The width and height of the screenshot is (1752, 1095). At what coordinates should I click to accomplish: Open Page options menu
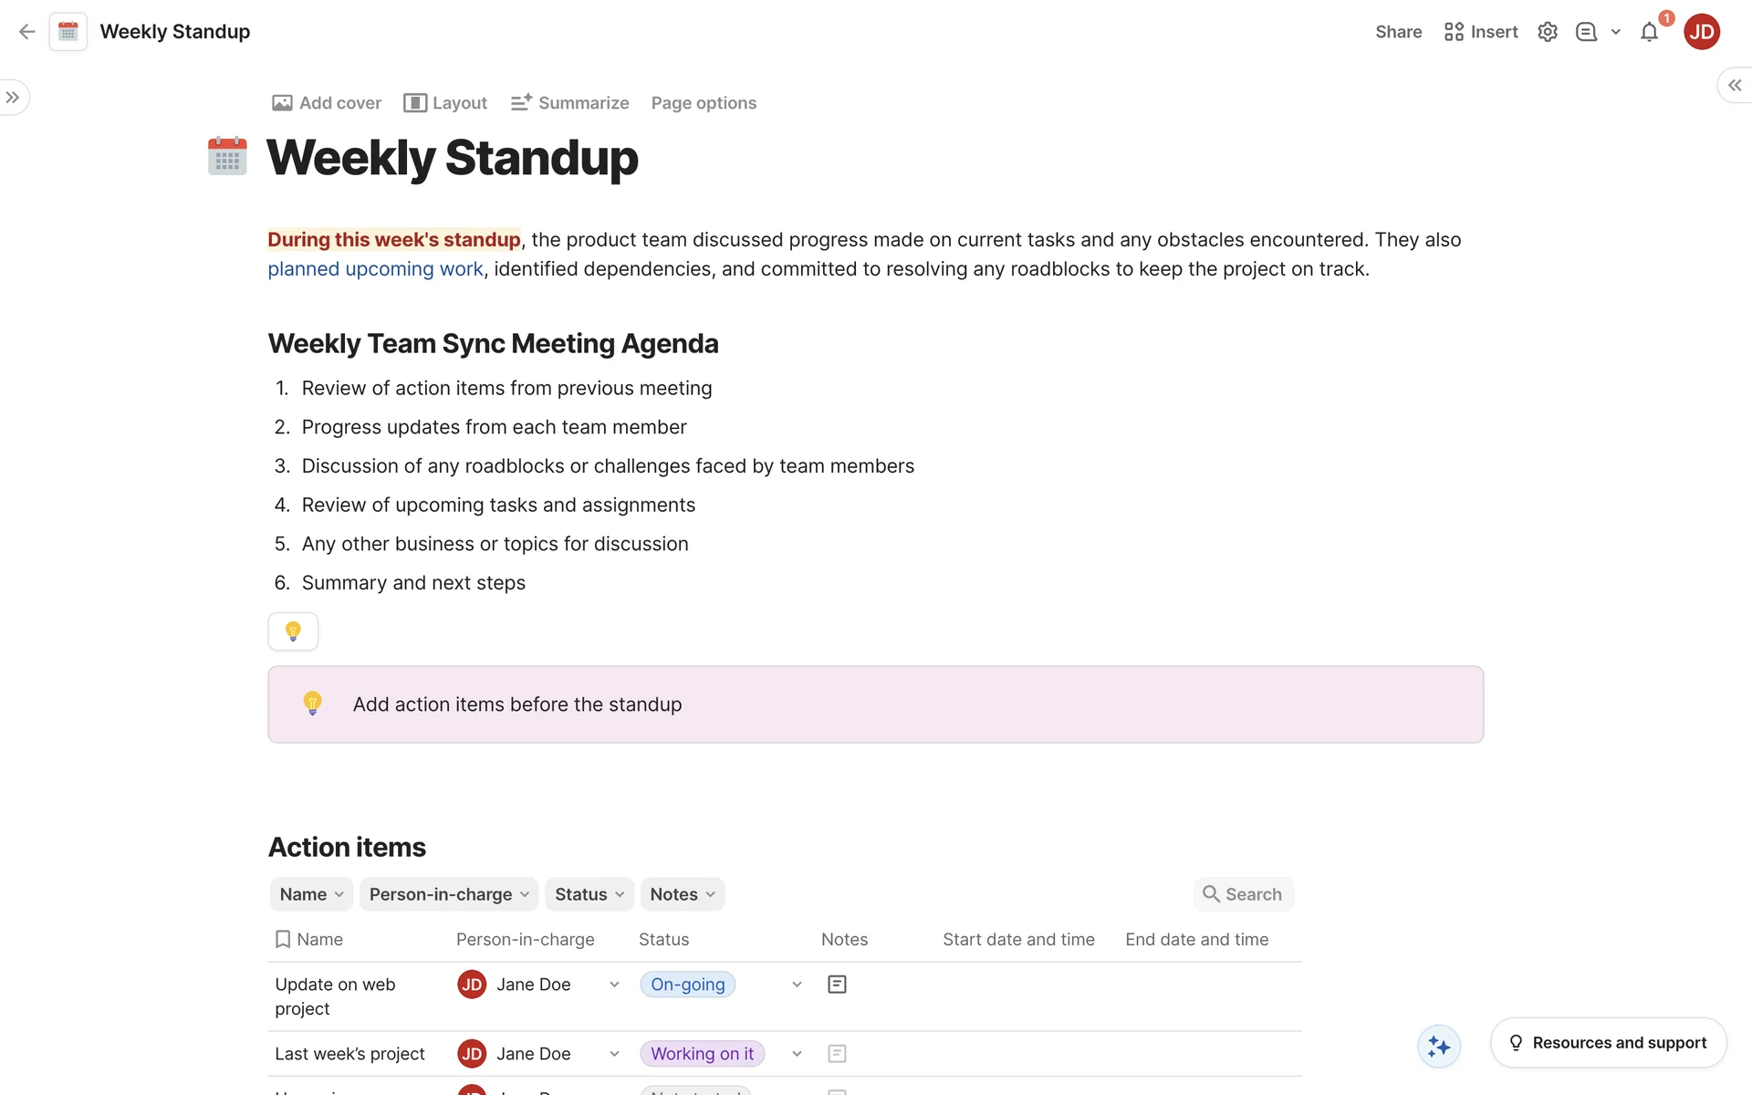click(704, 103)
